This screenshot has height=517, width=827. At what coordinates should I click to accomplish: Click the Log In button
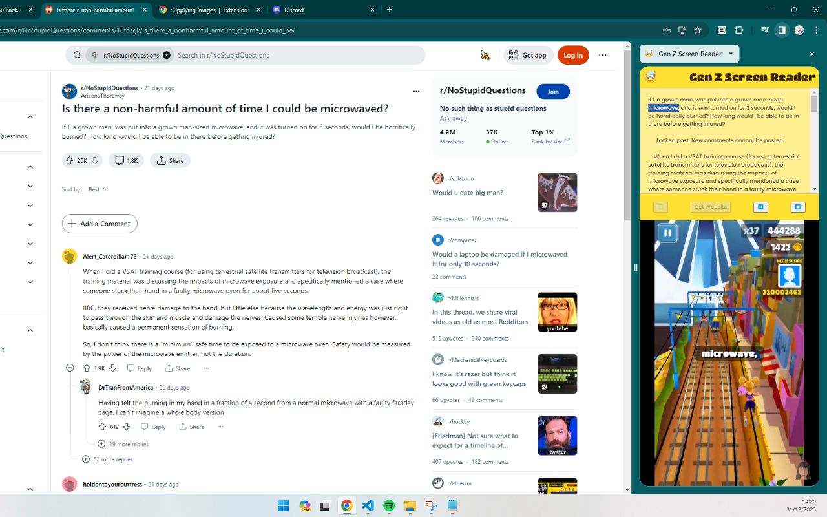tap(572, 55)
